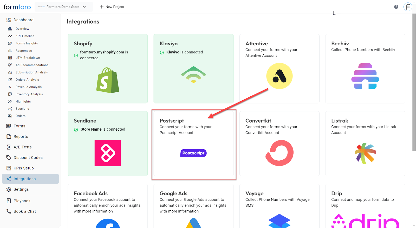The height and width of the screenshot is (228, 416).
Task: Open the Shopify integration card
Action: [108, 69]
